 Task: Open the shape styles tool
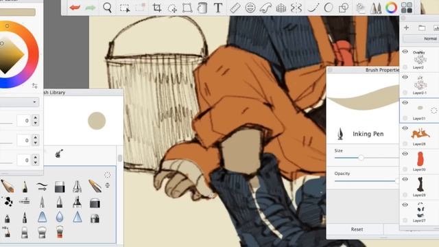tap(344, 8)
